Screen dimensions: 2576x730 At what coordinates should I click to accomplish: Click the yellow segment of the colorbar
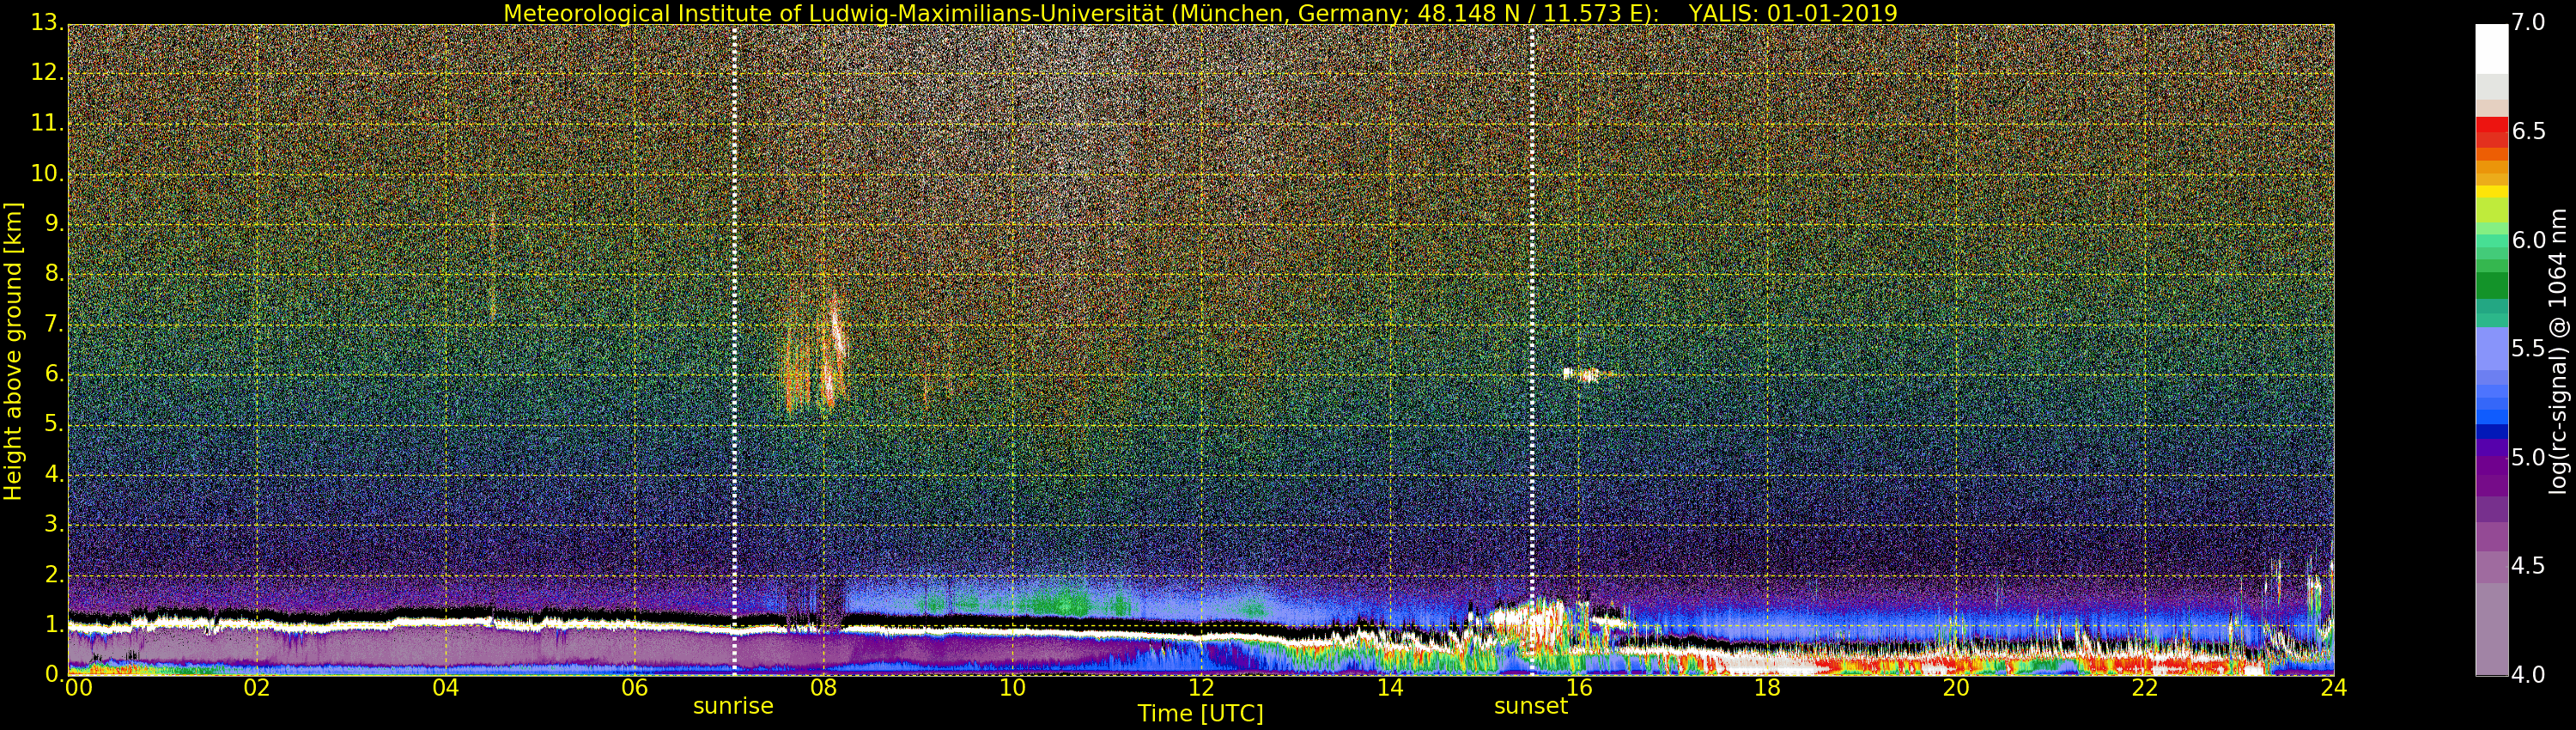coord(2492,192)
